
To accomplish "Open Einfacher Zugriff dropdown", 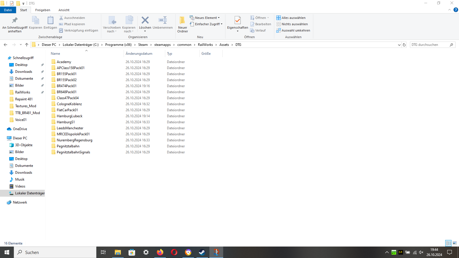I will point(206,24).
